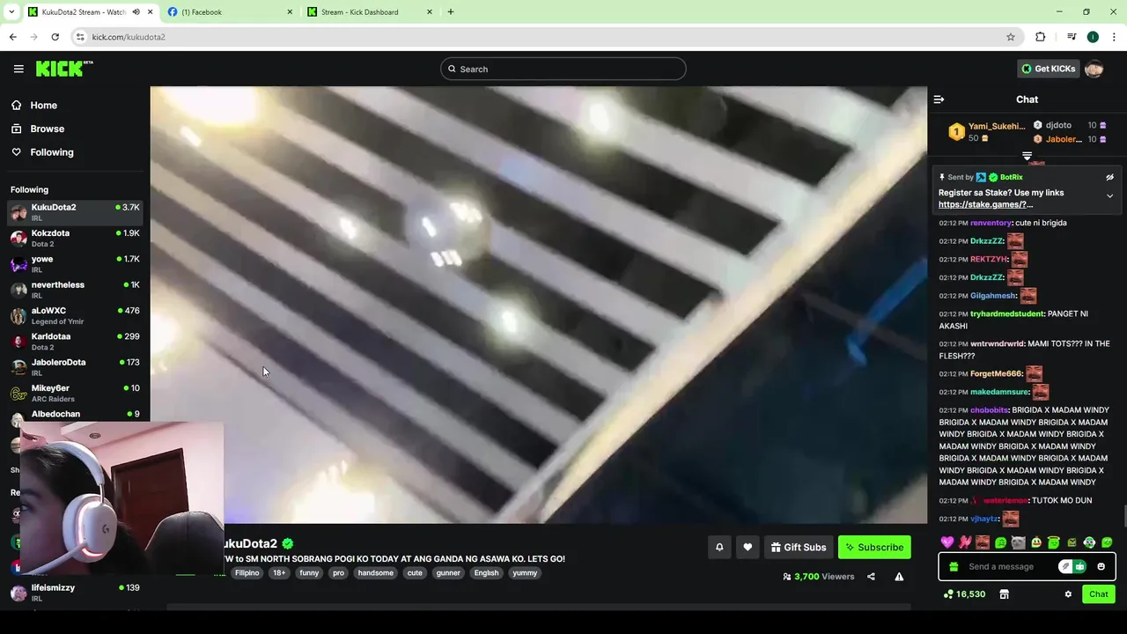Reload the page
Screen dimensions: 1127x634
[x=55, y=37]
